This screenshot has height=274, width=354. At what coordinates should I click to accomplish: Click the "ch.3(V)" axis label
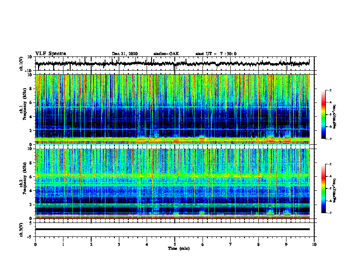click(21, 230)
